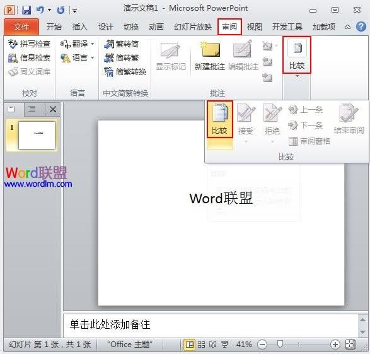Click the 接受 accept button
Image resolution: width=370 pixels, height=354 pixels.
(x=246, y=119)
